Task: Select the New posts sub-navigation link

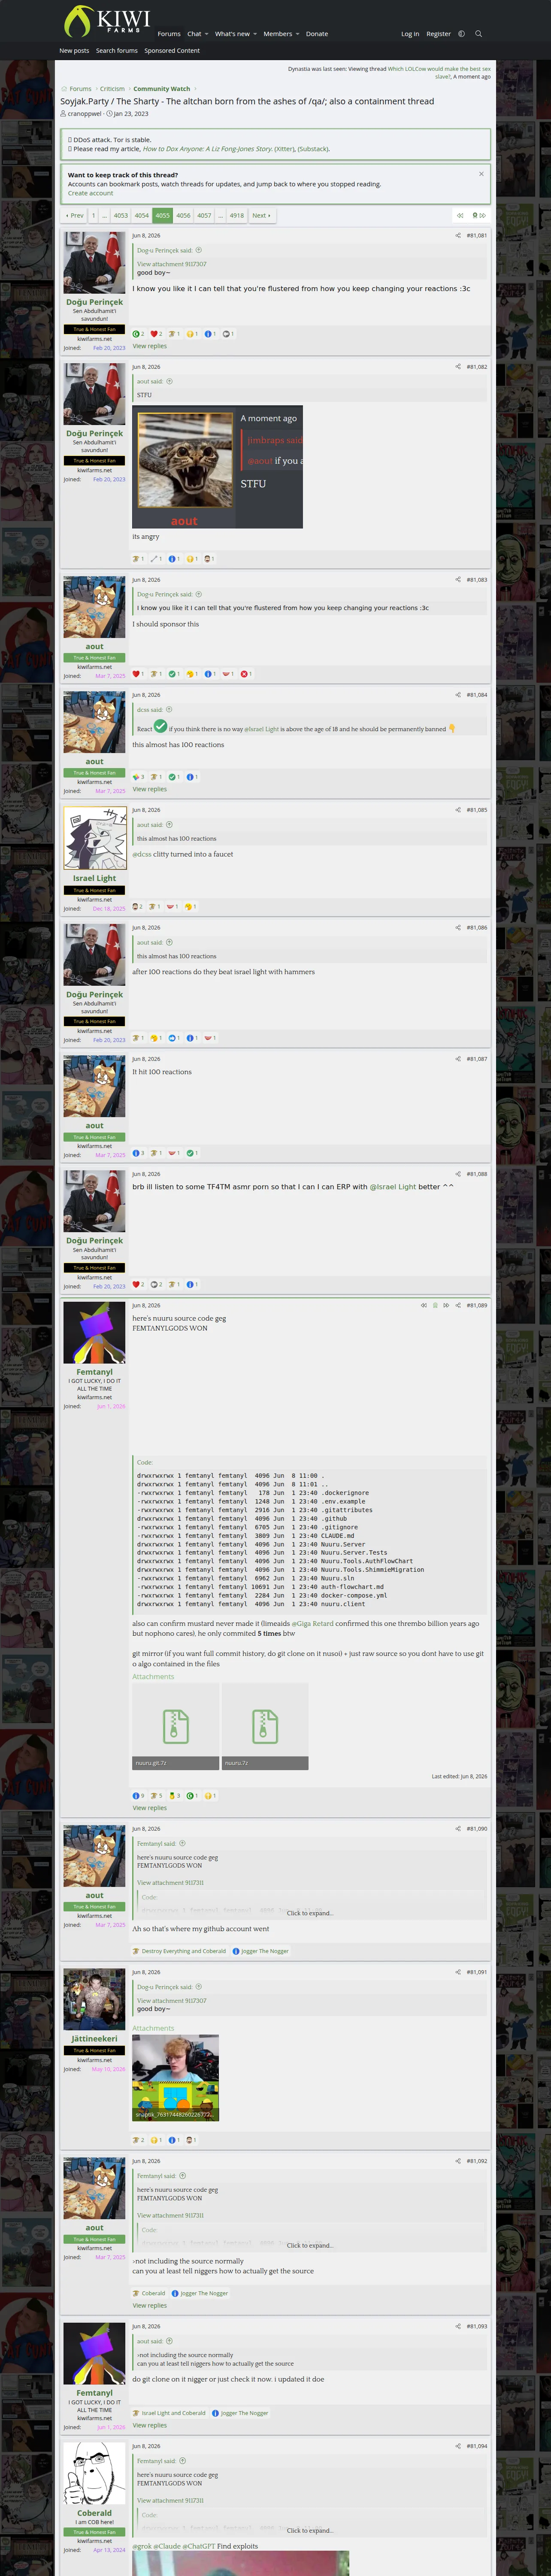Action: click(x=74, y=51)
